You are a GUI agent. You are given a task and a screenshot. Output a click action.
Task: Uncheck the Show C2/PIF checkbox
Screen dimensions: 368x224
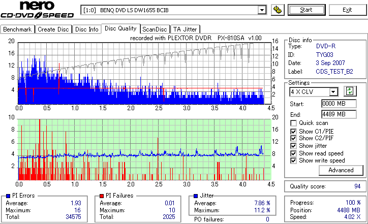pyautogui.click(x=293, y=138)
